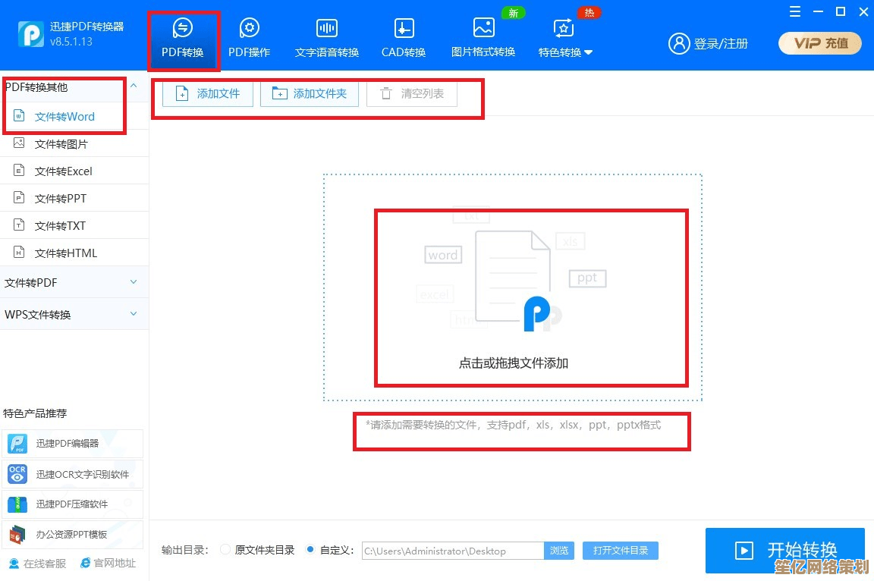
Task: Open the 迅捷PDF压缩软件 icon
Action: coord(17,504)
